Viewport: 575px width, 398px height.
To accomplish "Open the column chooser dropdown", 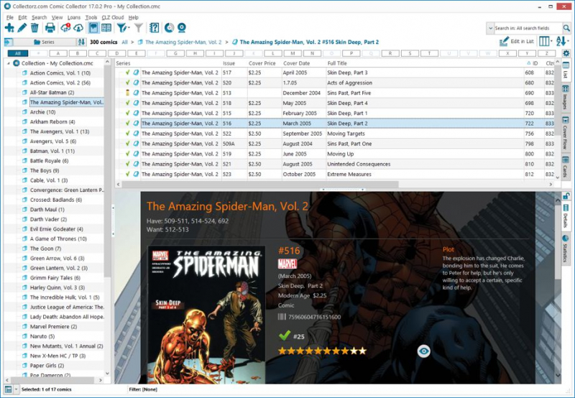I will click(546, 42).
